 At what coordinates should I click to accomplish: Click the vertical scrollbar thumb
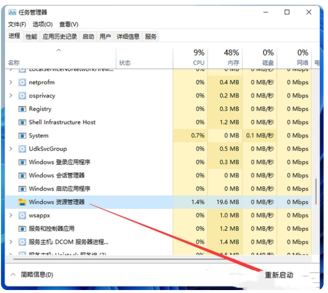(316, 192)
